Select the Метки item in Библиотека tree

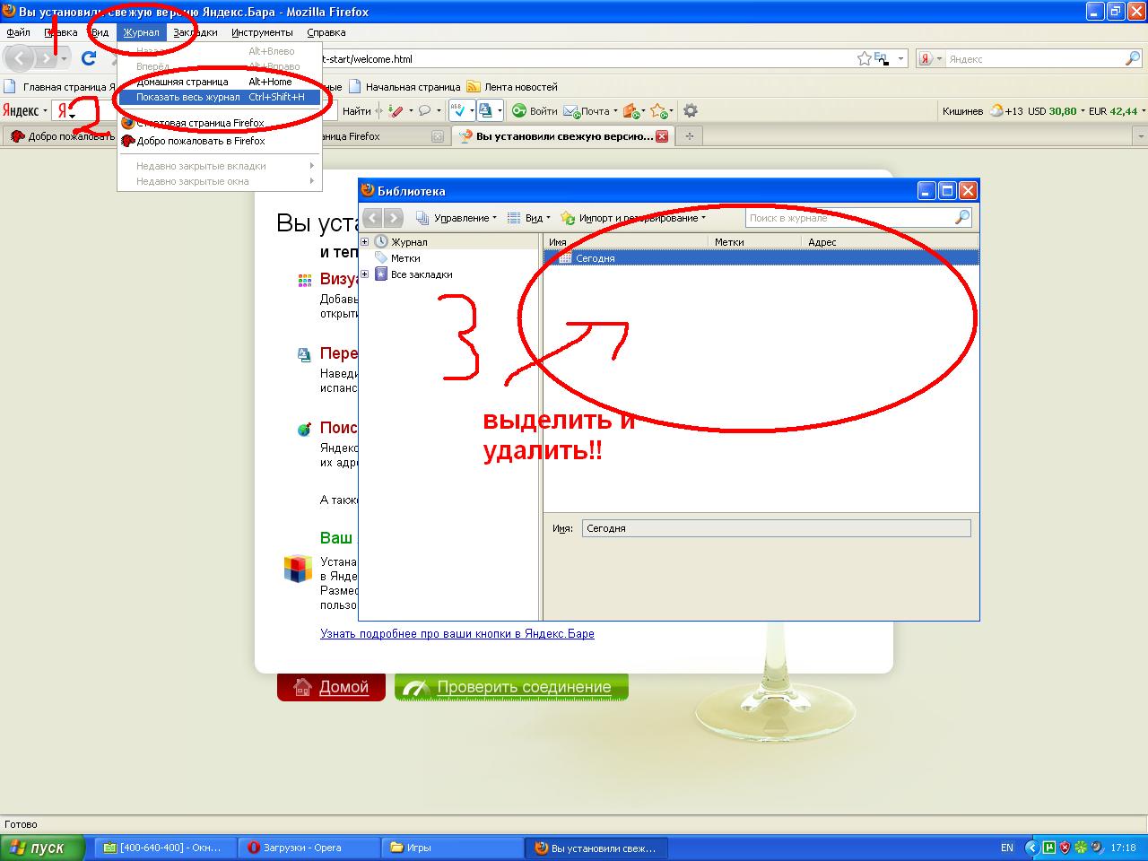(405, 258)
